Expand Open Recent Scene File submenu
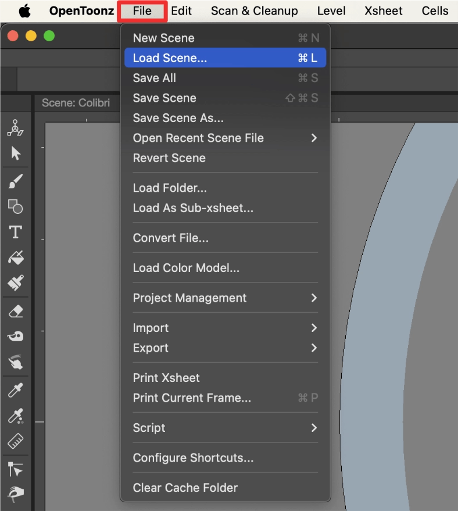The image size is (458, 511). (225, 138)
